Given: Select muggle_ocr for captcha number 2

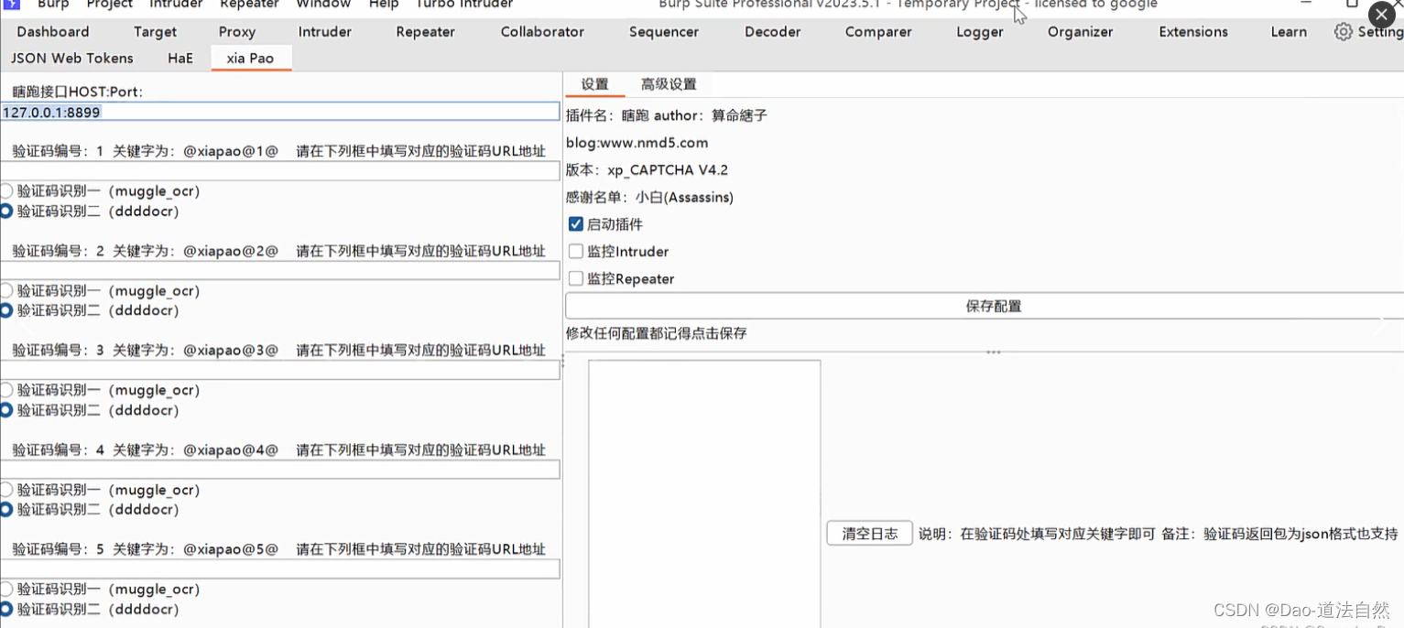Looking at the screenshot, I should click(6, 291).
